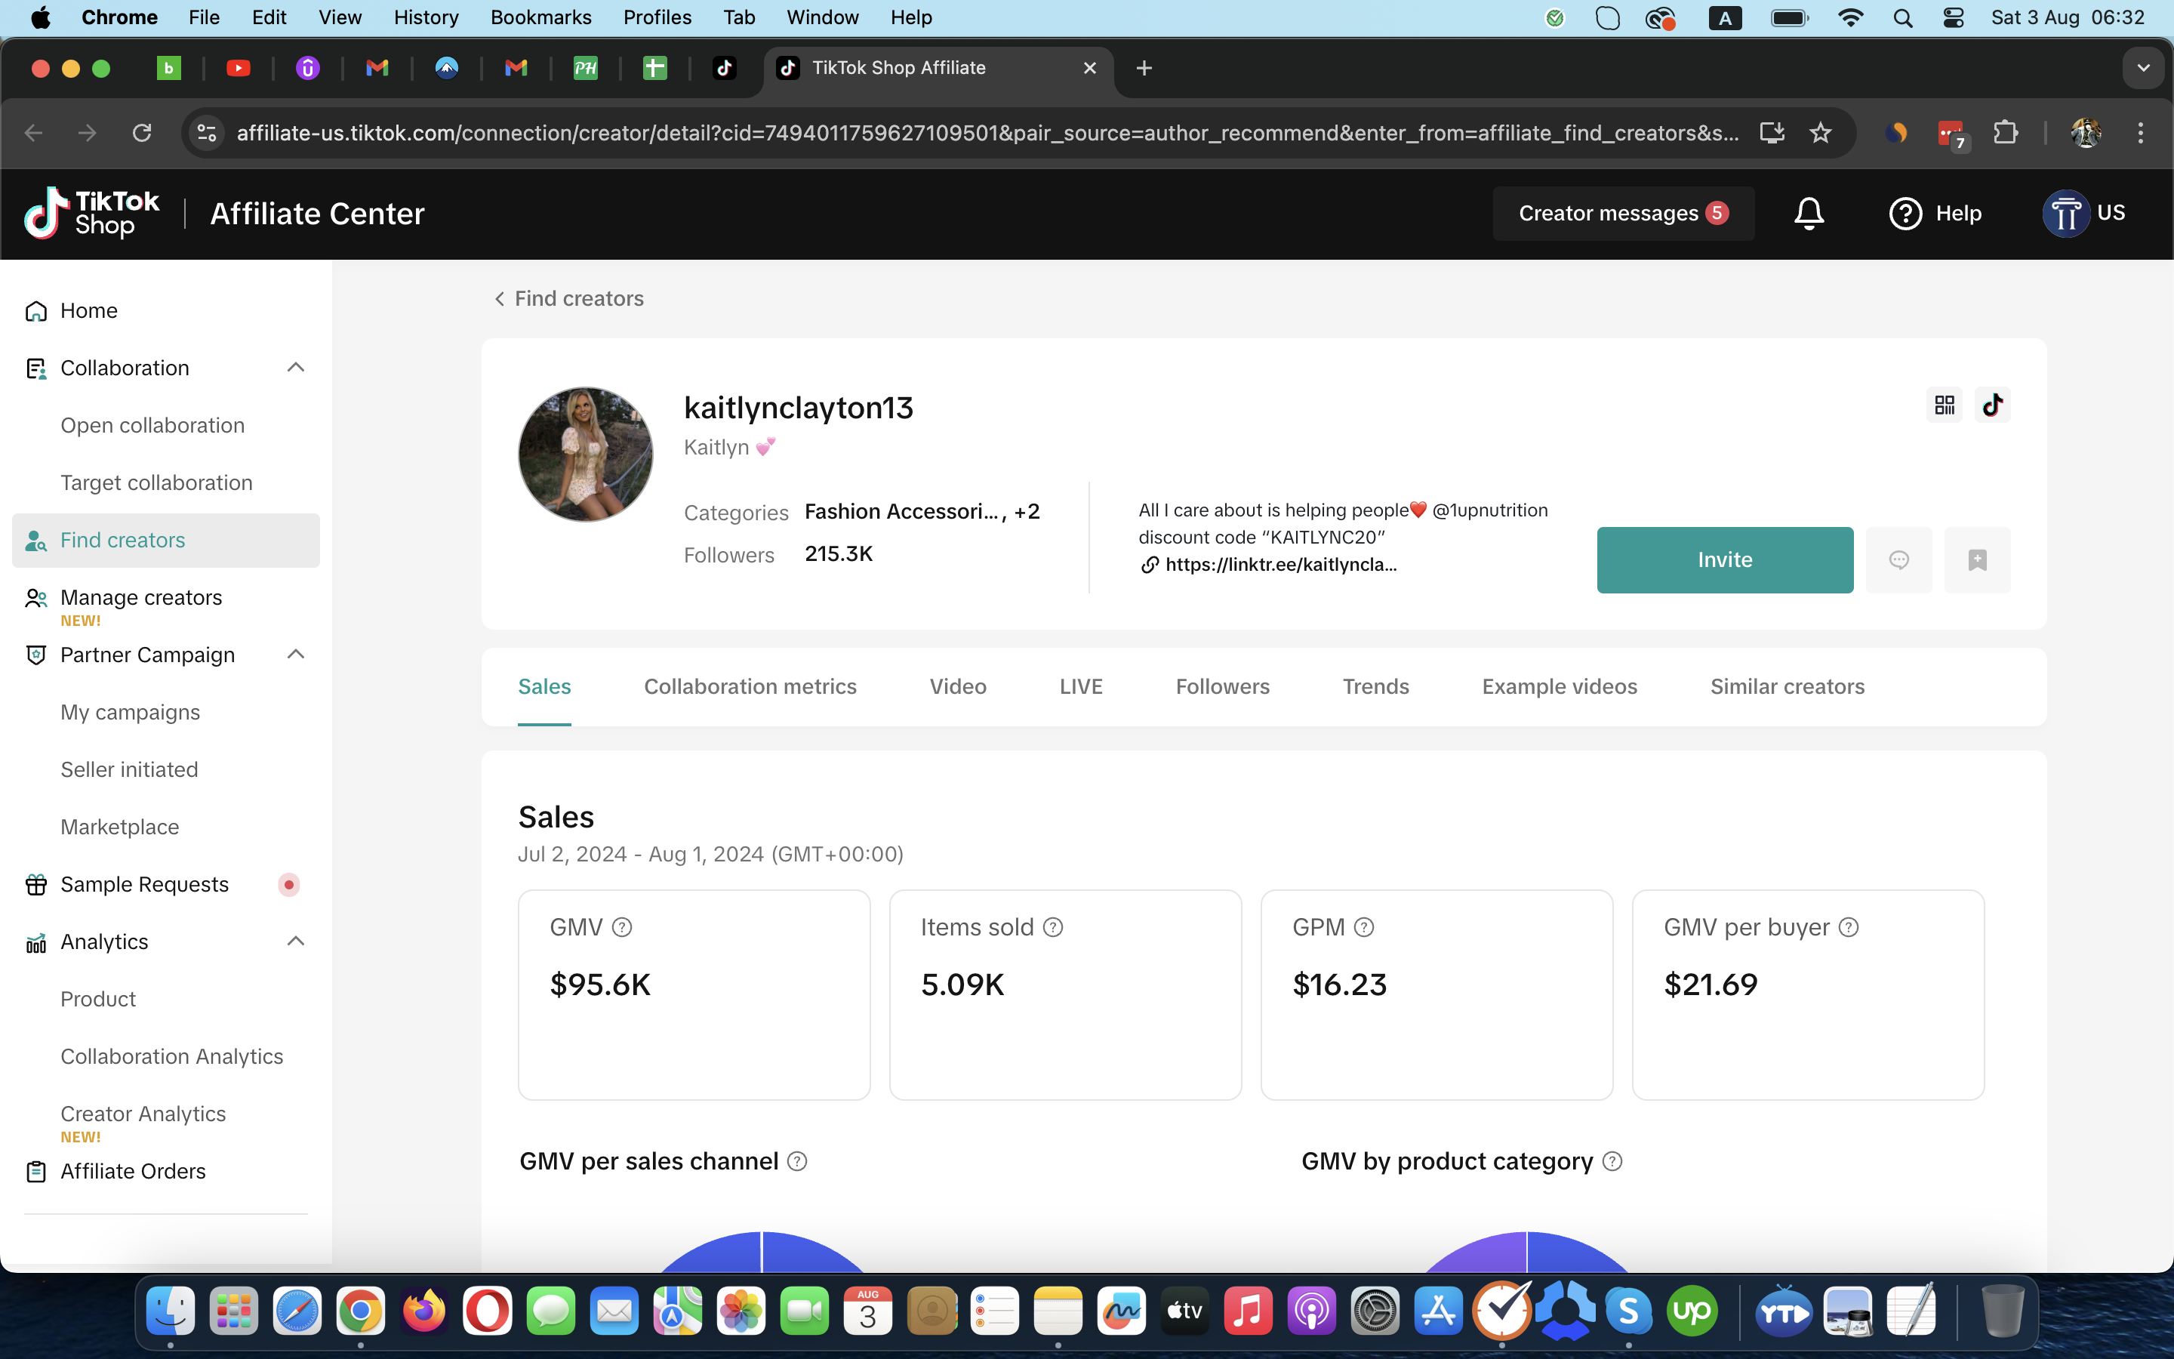Click the GMV info tooltip icon

pos(622,926)
